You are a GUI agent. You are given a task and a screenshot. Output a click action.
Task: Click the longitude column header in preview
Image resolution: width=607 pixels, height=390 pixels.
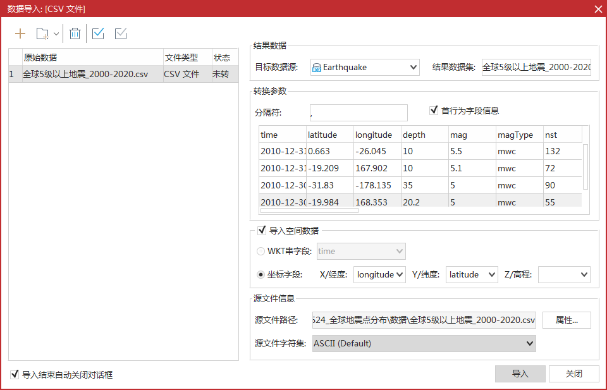(377, 135)
